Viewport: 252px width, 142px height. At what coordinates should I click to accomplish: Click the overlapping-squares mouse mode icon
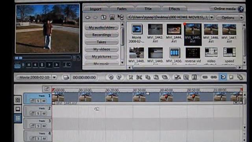coord(240,77)
